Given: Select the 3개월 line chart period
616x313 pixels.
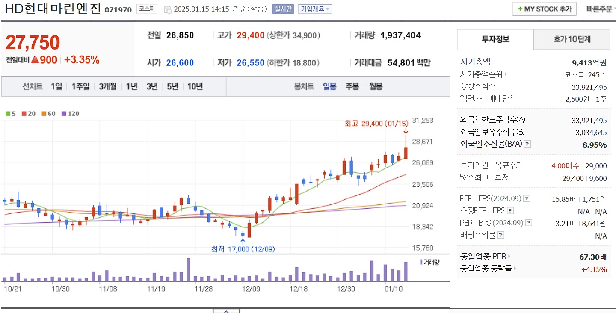Looking at the screenshot, I should click(107, 86).
